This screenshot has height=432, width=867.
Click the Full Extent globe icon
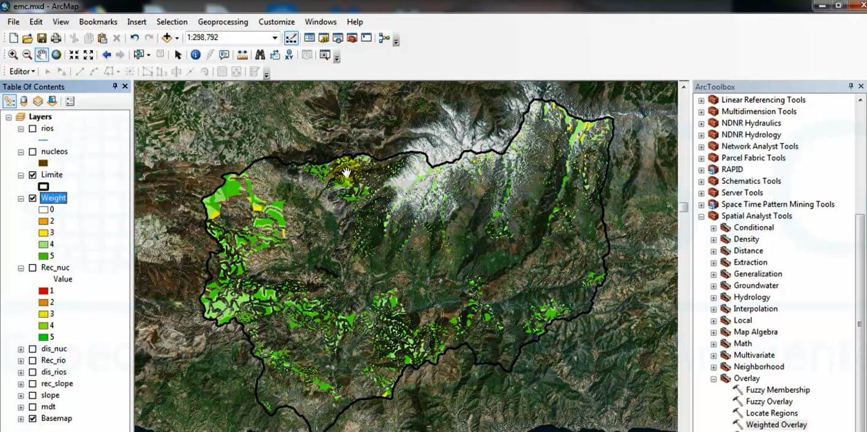[56, 55]
